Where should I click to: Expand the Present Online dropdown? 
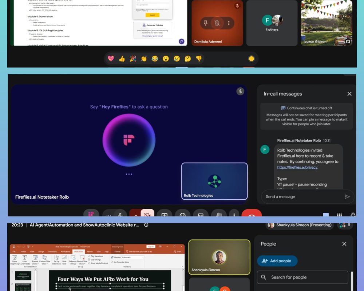(x=35, y=260)
